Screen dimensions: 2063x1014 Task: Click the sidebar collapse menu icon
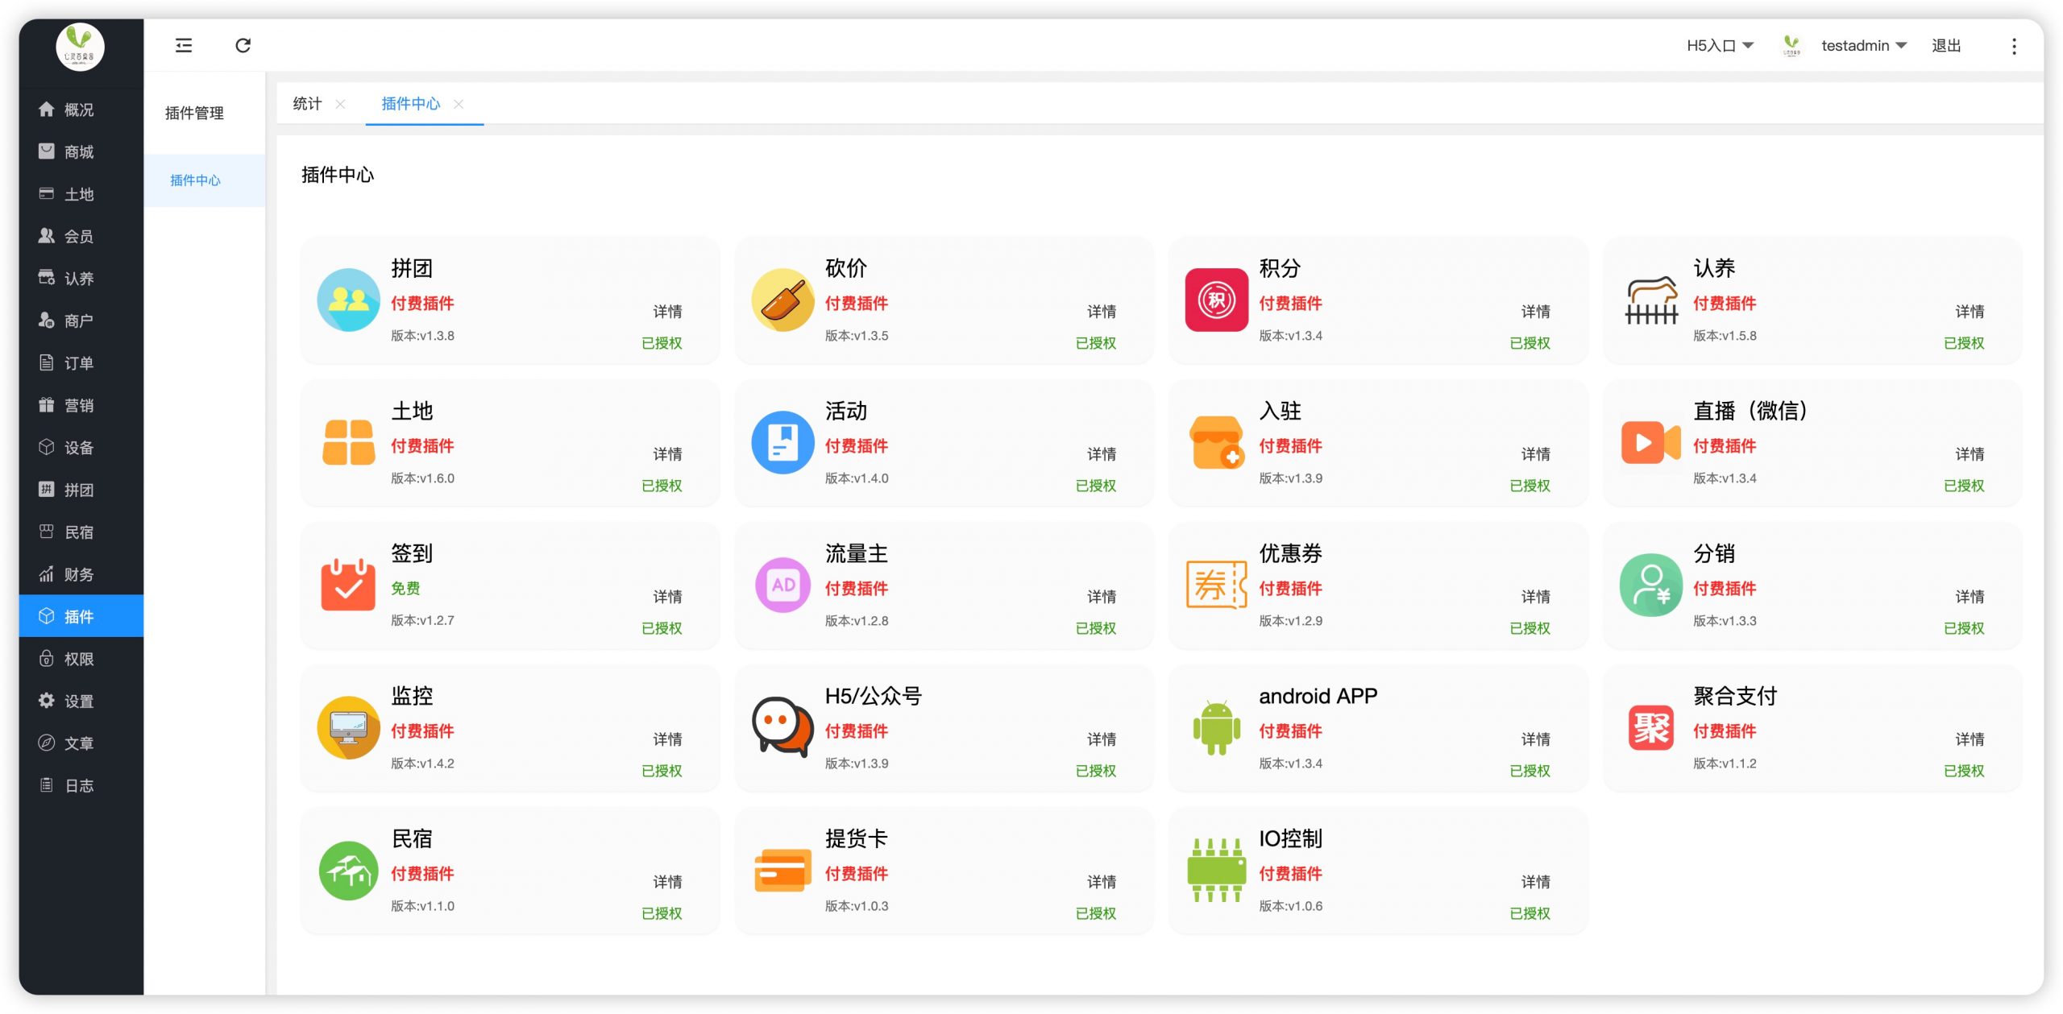pos(184,45)
